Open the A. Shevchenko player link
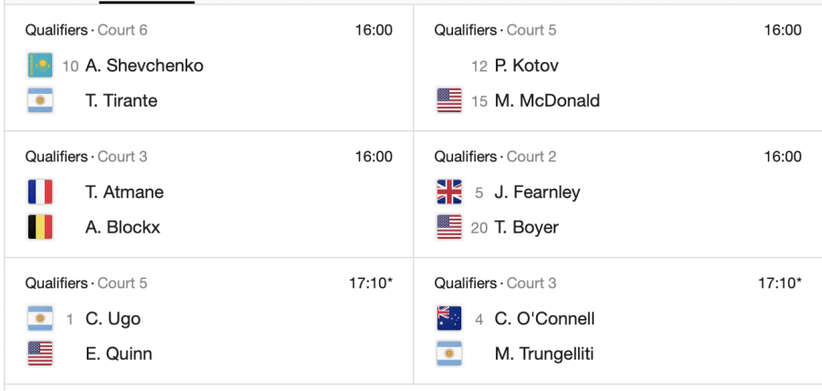 coord(144,66)
